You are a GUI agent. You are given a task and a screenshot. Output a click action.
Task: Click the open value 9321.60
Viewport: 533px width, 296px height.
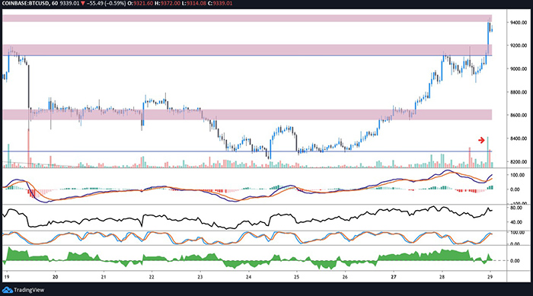click(x=143, y=3)
